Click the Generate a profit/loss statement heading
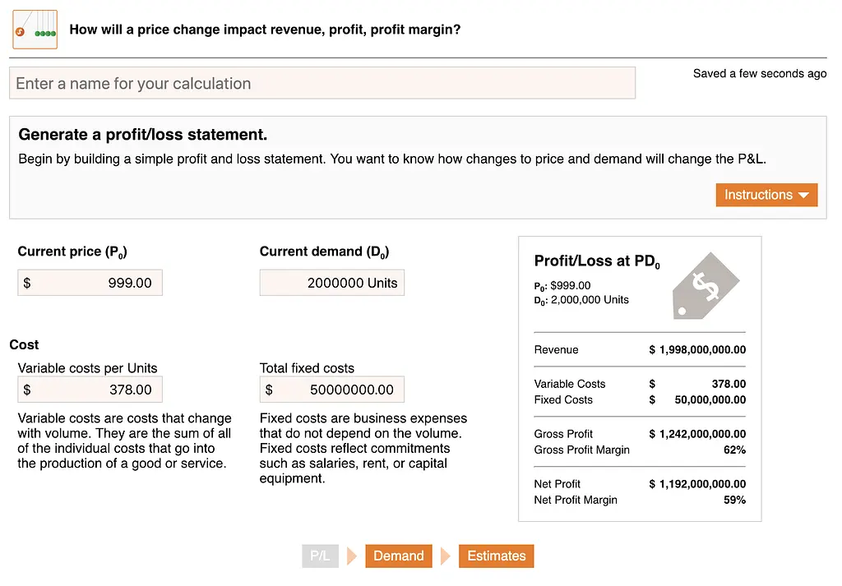This screenshot has height=586, width=842. (x=143, y=135)
